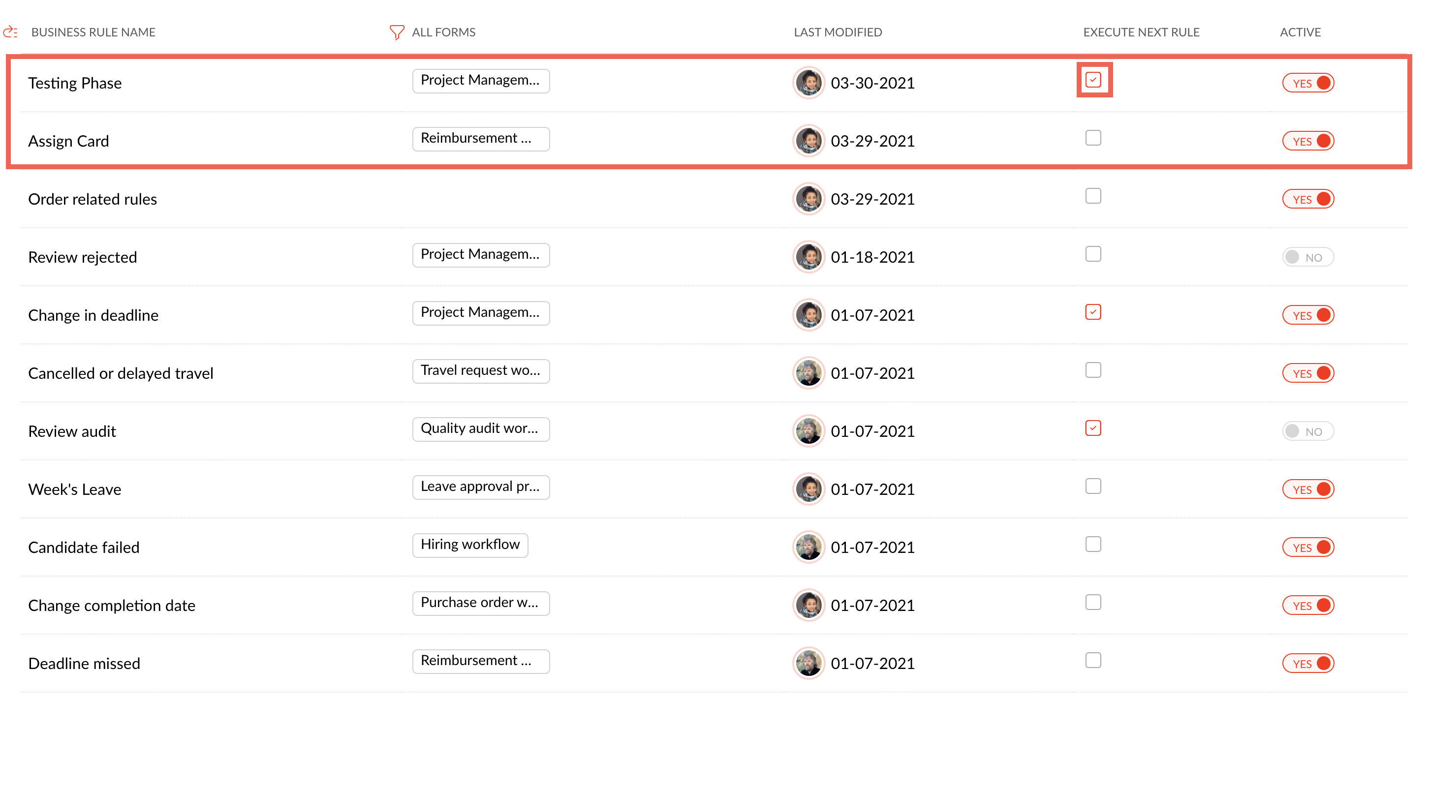Click the funnel filter icon next to All Forms
The image size is (1430, 792).
pos(396,32)
